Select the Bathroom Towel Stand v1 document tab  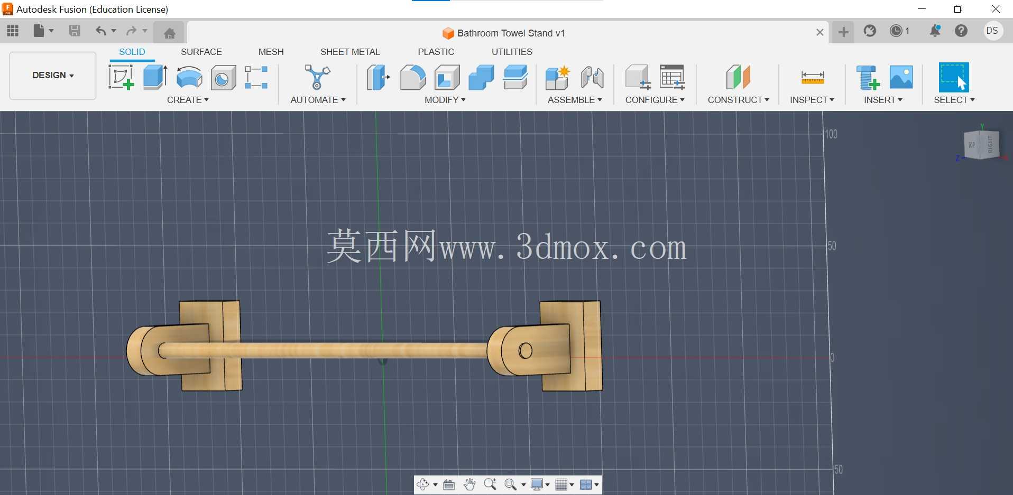[503, 33]
